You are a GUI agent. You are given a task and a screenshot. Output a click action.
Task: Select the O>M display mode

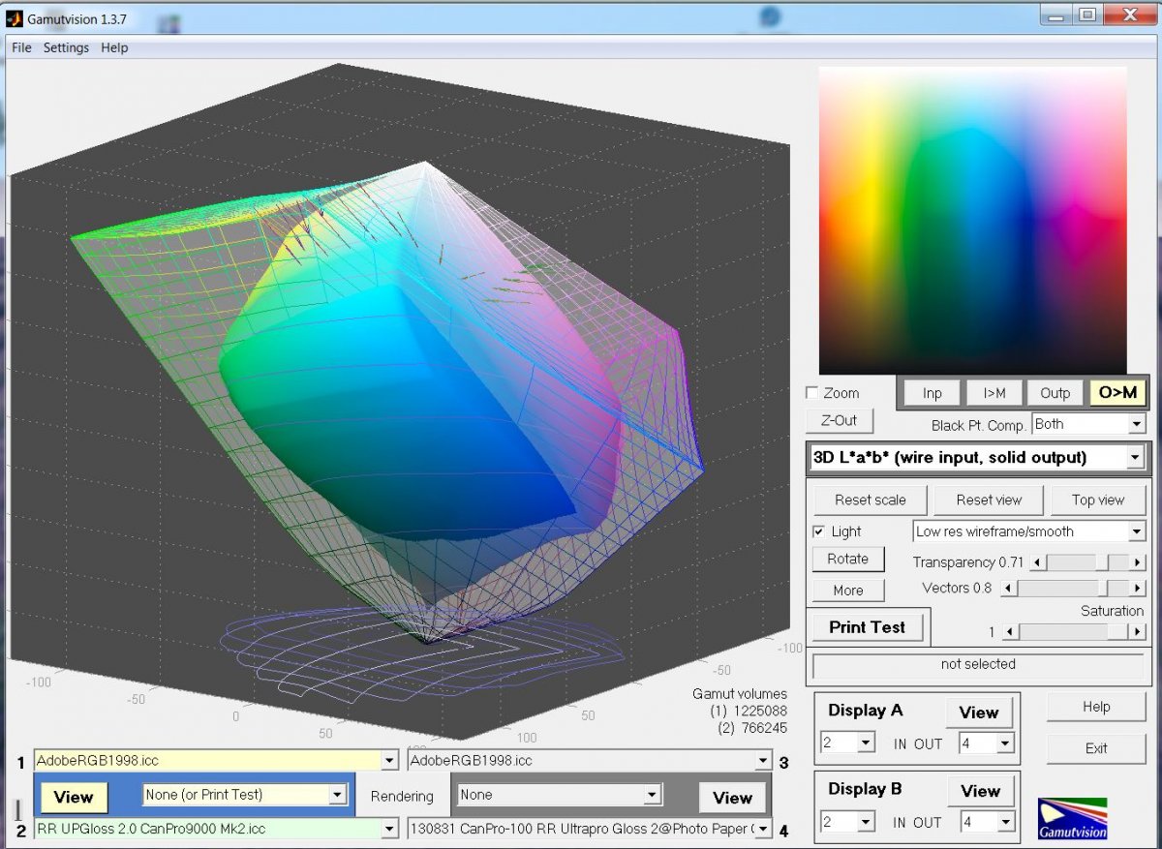pyautogui.click(x=1117, y=392)
